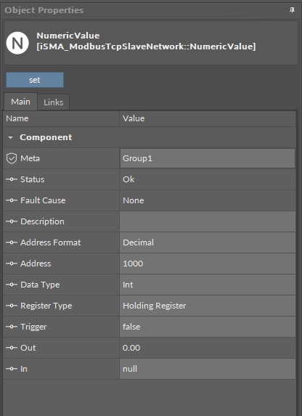Viewport: 302px width, 416px height.
Task: Click the Fault Cause property label
Action: pos(43,200)
